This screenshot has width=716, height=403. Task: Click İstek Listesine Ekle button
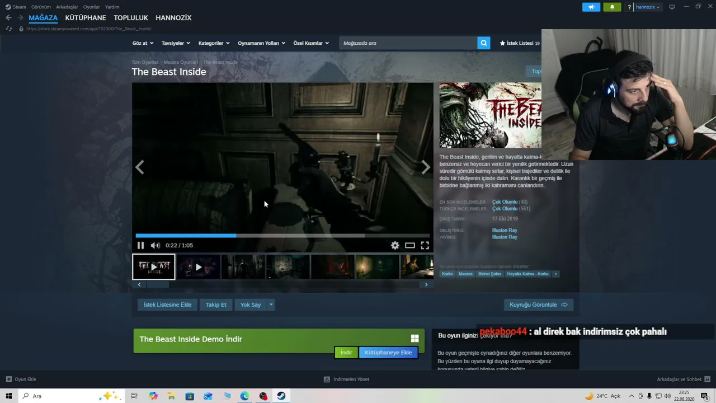(x=167, y=304)
